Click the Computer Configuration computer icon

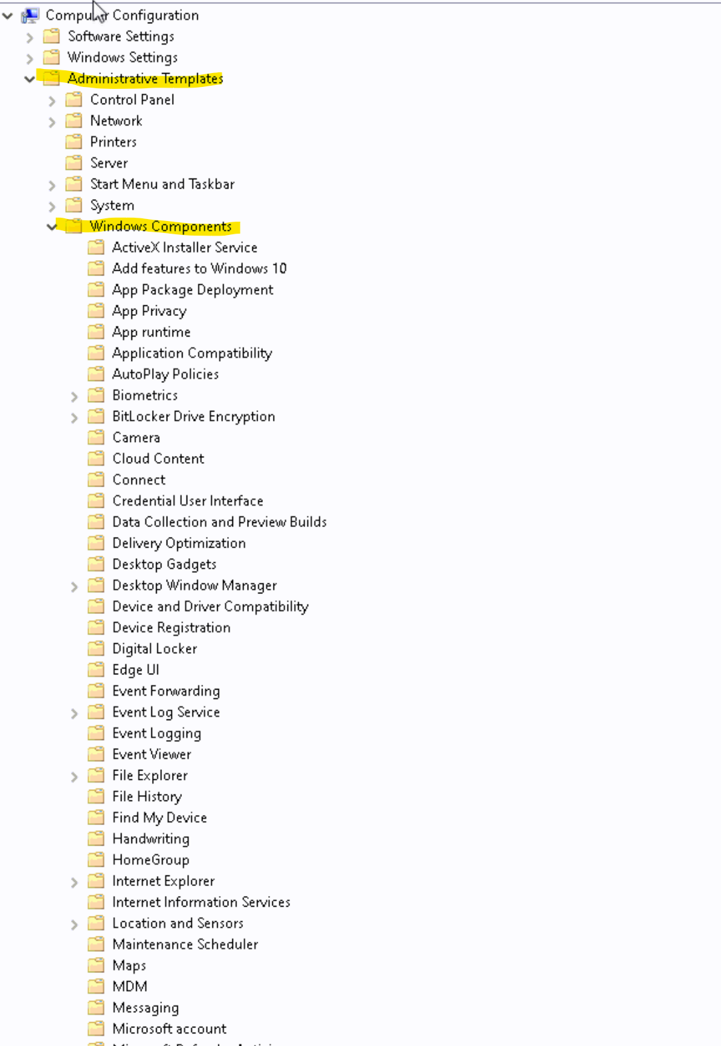[30, 15]
